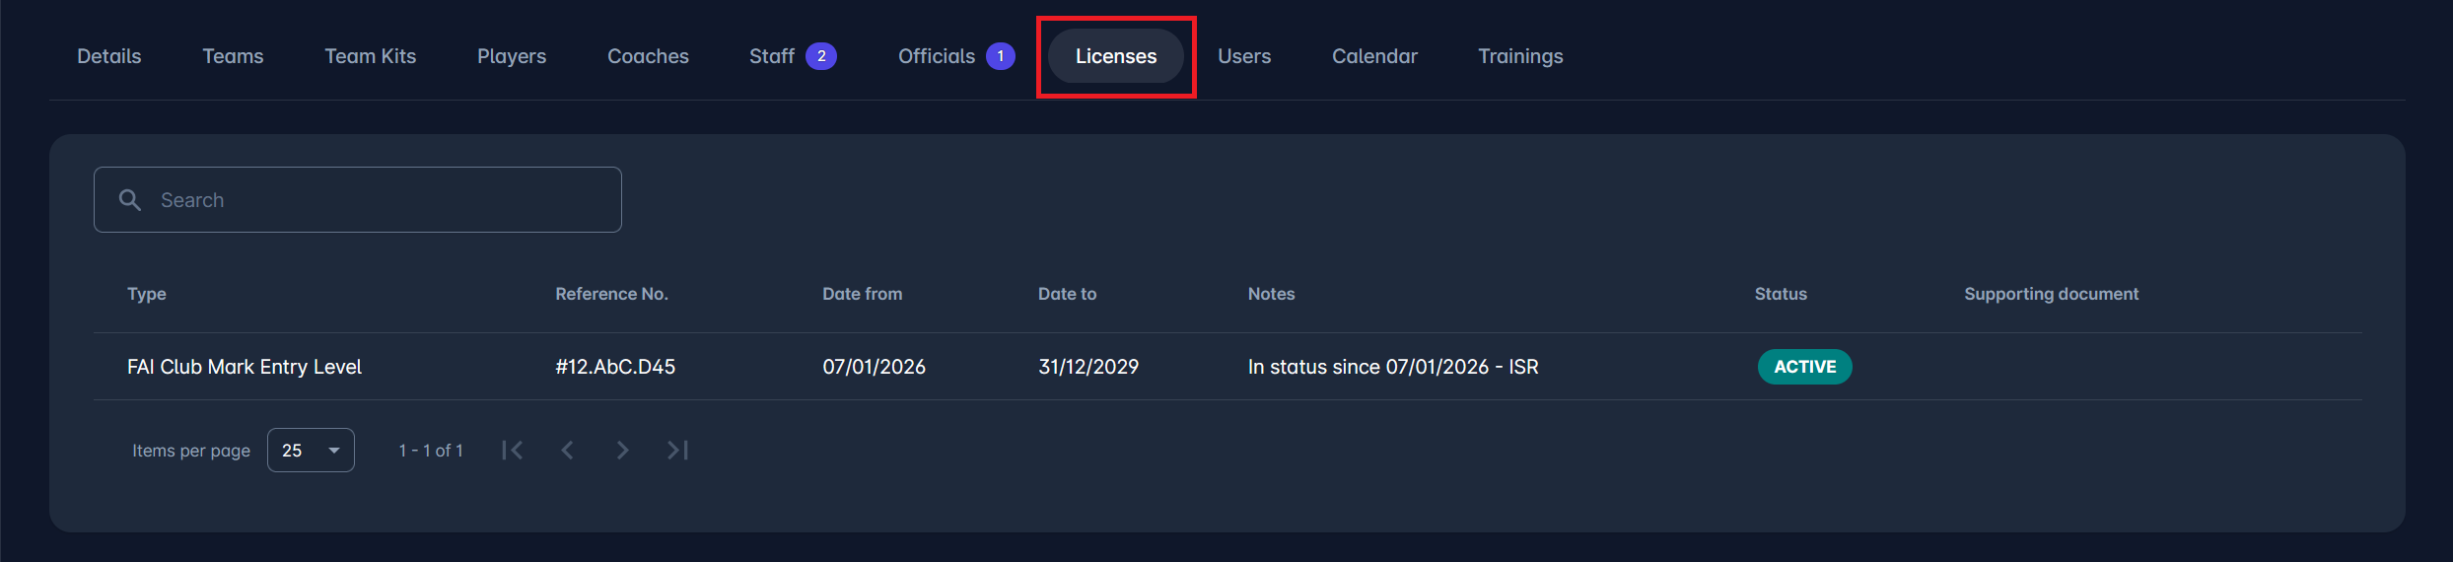Image resolution: width=2453 pixels, height=562 pixels.
Task: Click the Officials count badge
Action: tap(1000, 56)
